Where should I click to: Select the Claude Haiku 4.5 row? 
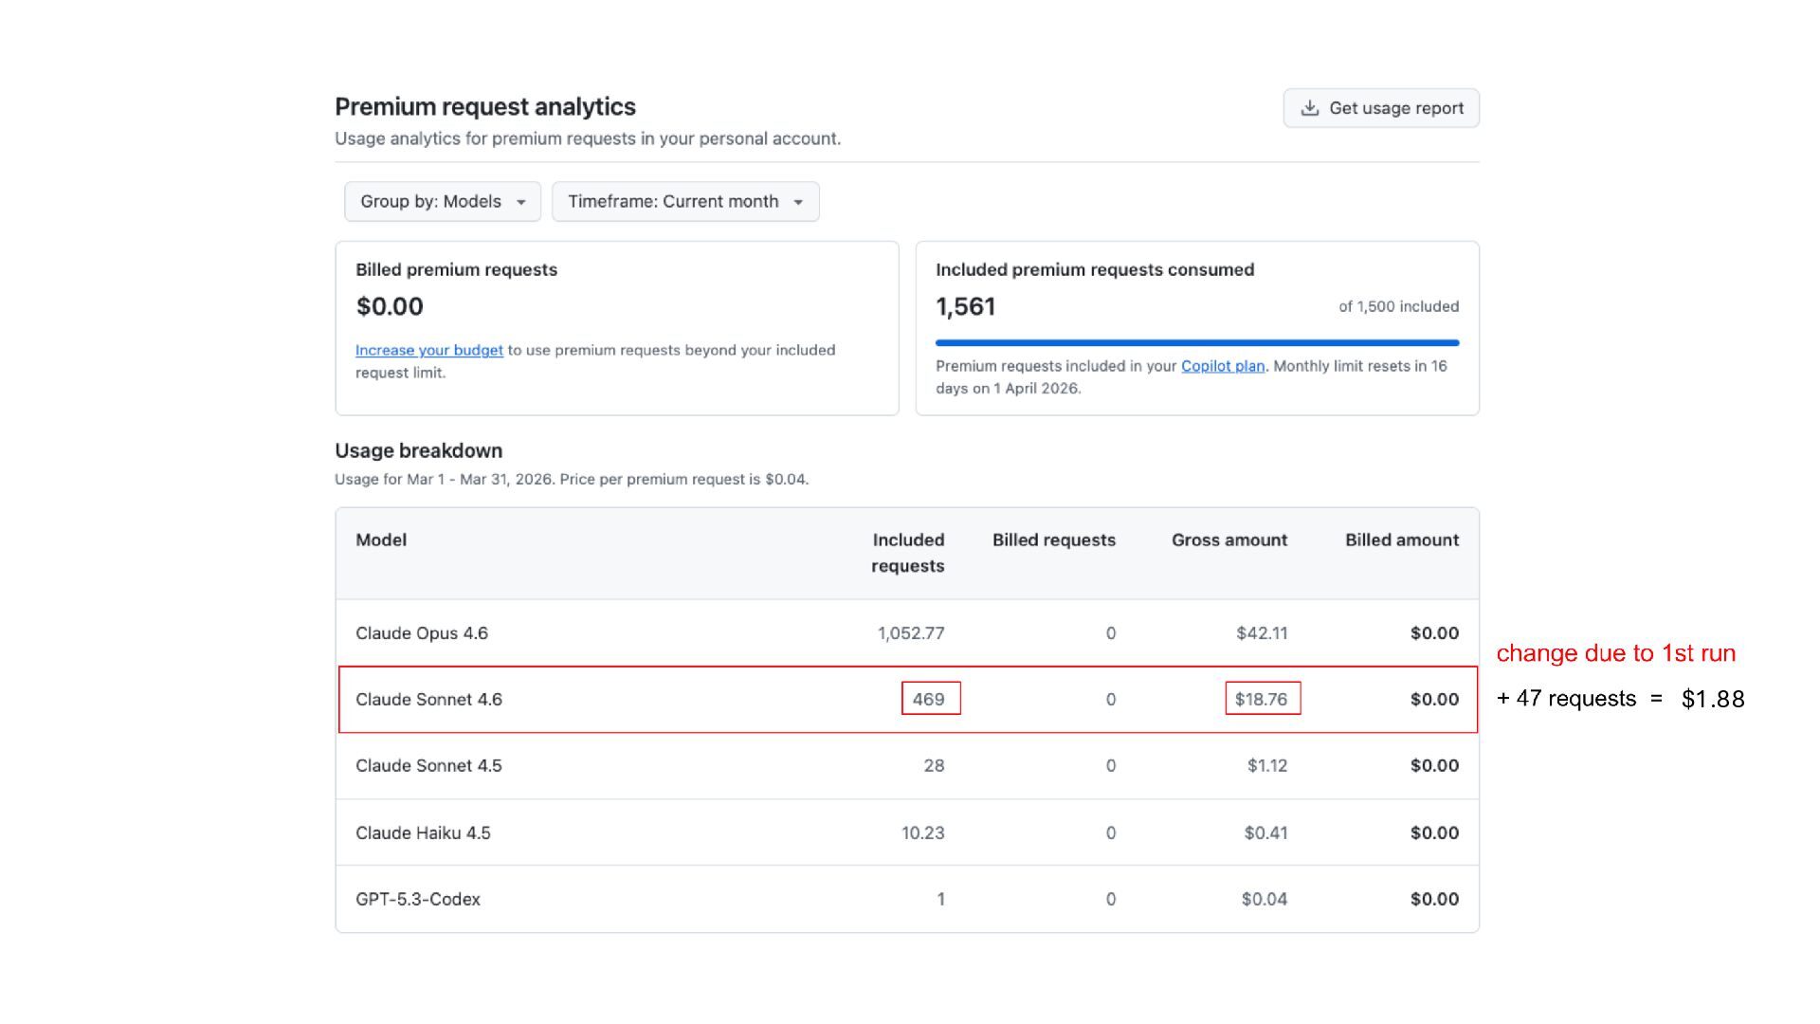tap(423, 833)
